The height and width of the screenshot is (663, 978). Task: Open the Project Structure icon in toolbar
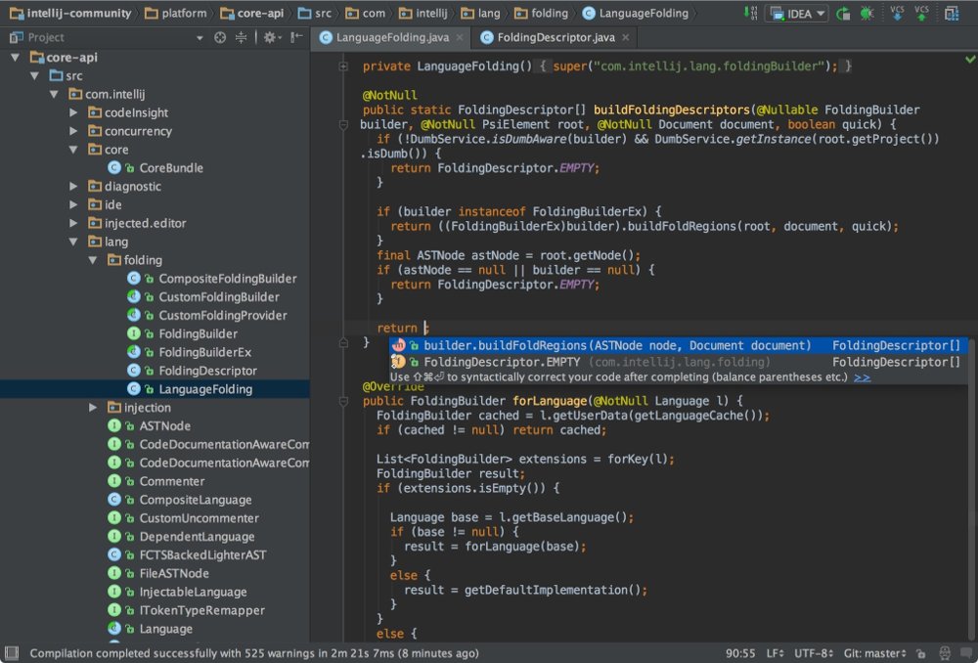click(953, 14)
